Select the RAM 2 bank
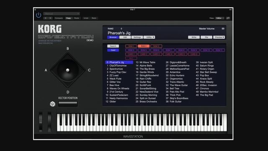 tap(144, 46)
